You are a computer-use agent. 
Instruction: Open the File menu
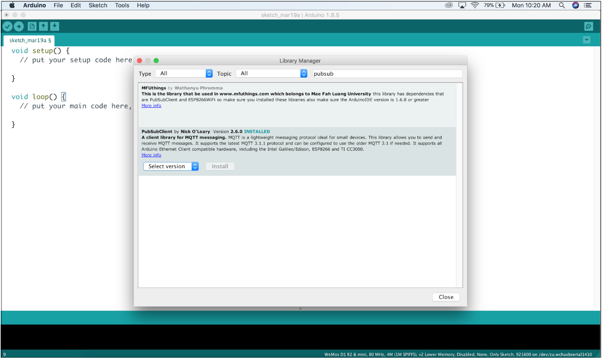[x=58, y=5]
